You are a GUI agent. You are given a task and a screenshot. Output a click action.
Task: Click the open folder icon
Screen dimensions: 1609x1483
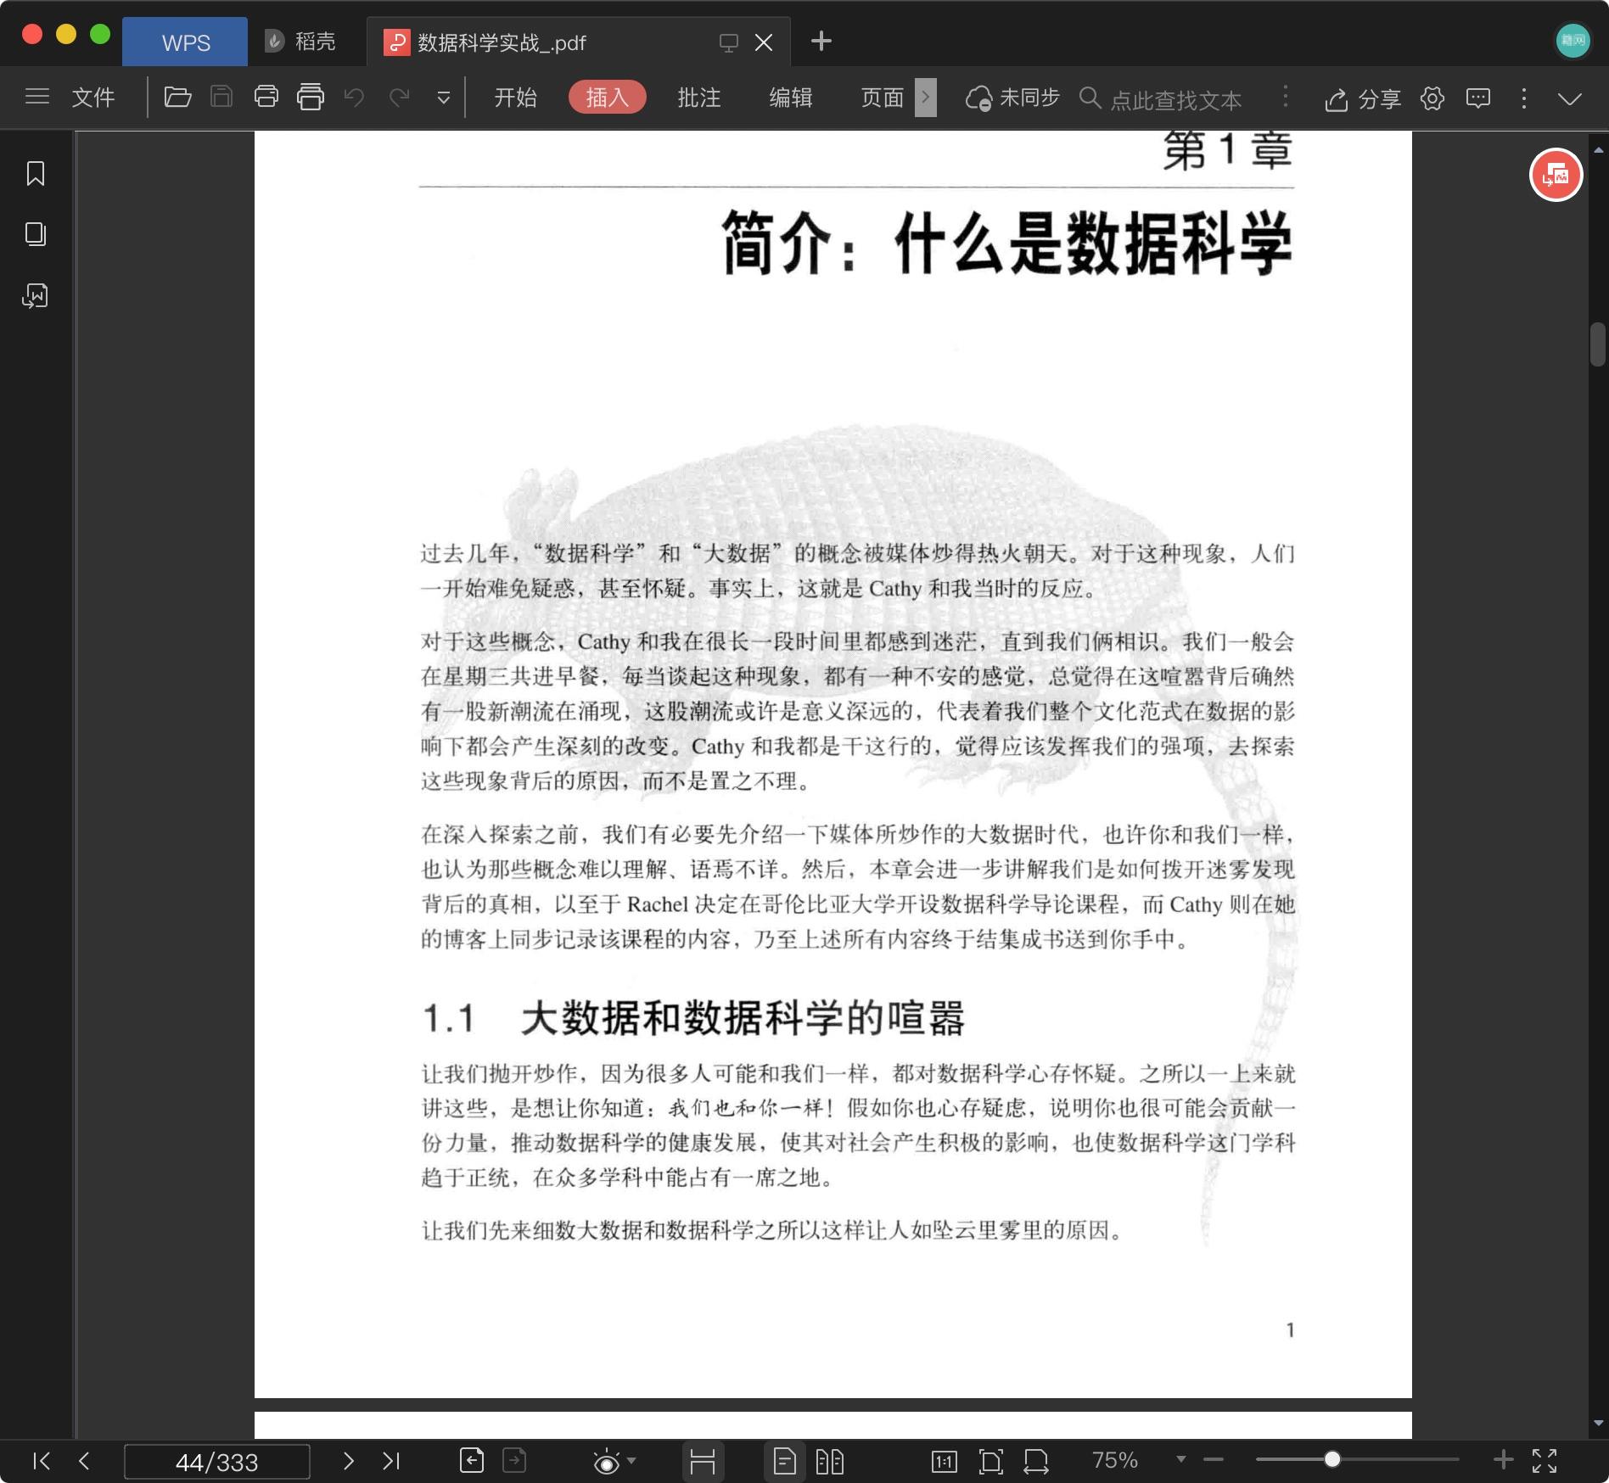(x=177, y=97)
